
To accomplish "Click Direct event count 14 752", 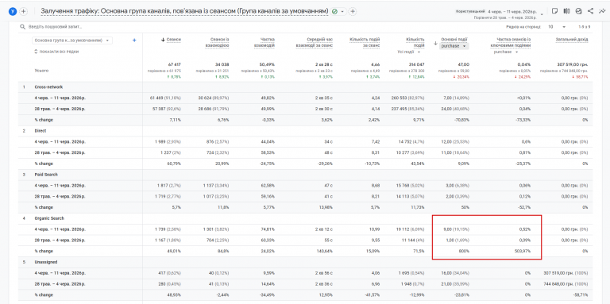I will point(403,142).
